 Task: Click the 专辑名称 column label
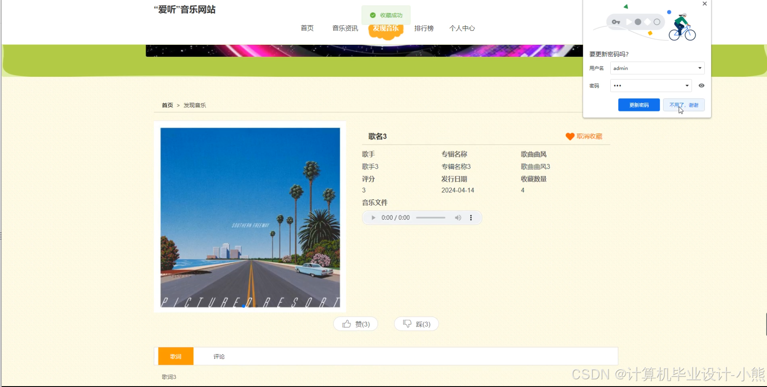tap(454, 154)
